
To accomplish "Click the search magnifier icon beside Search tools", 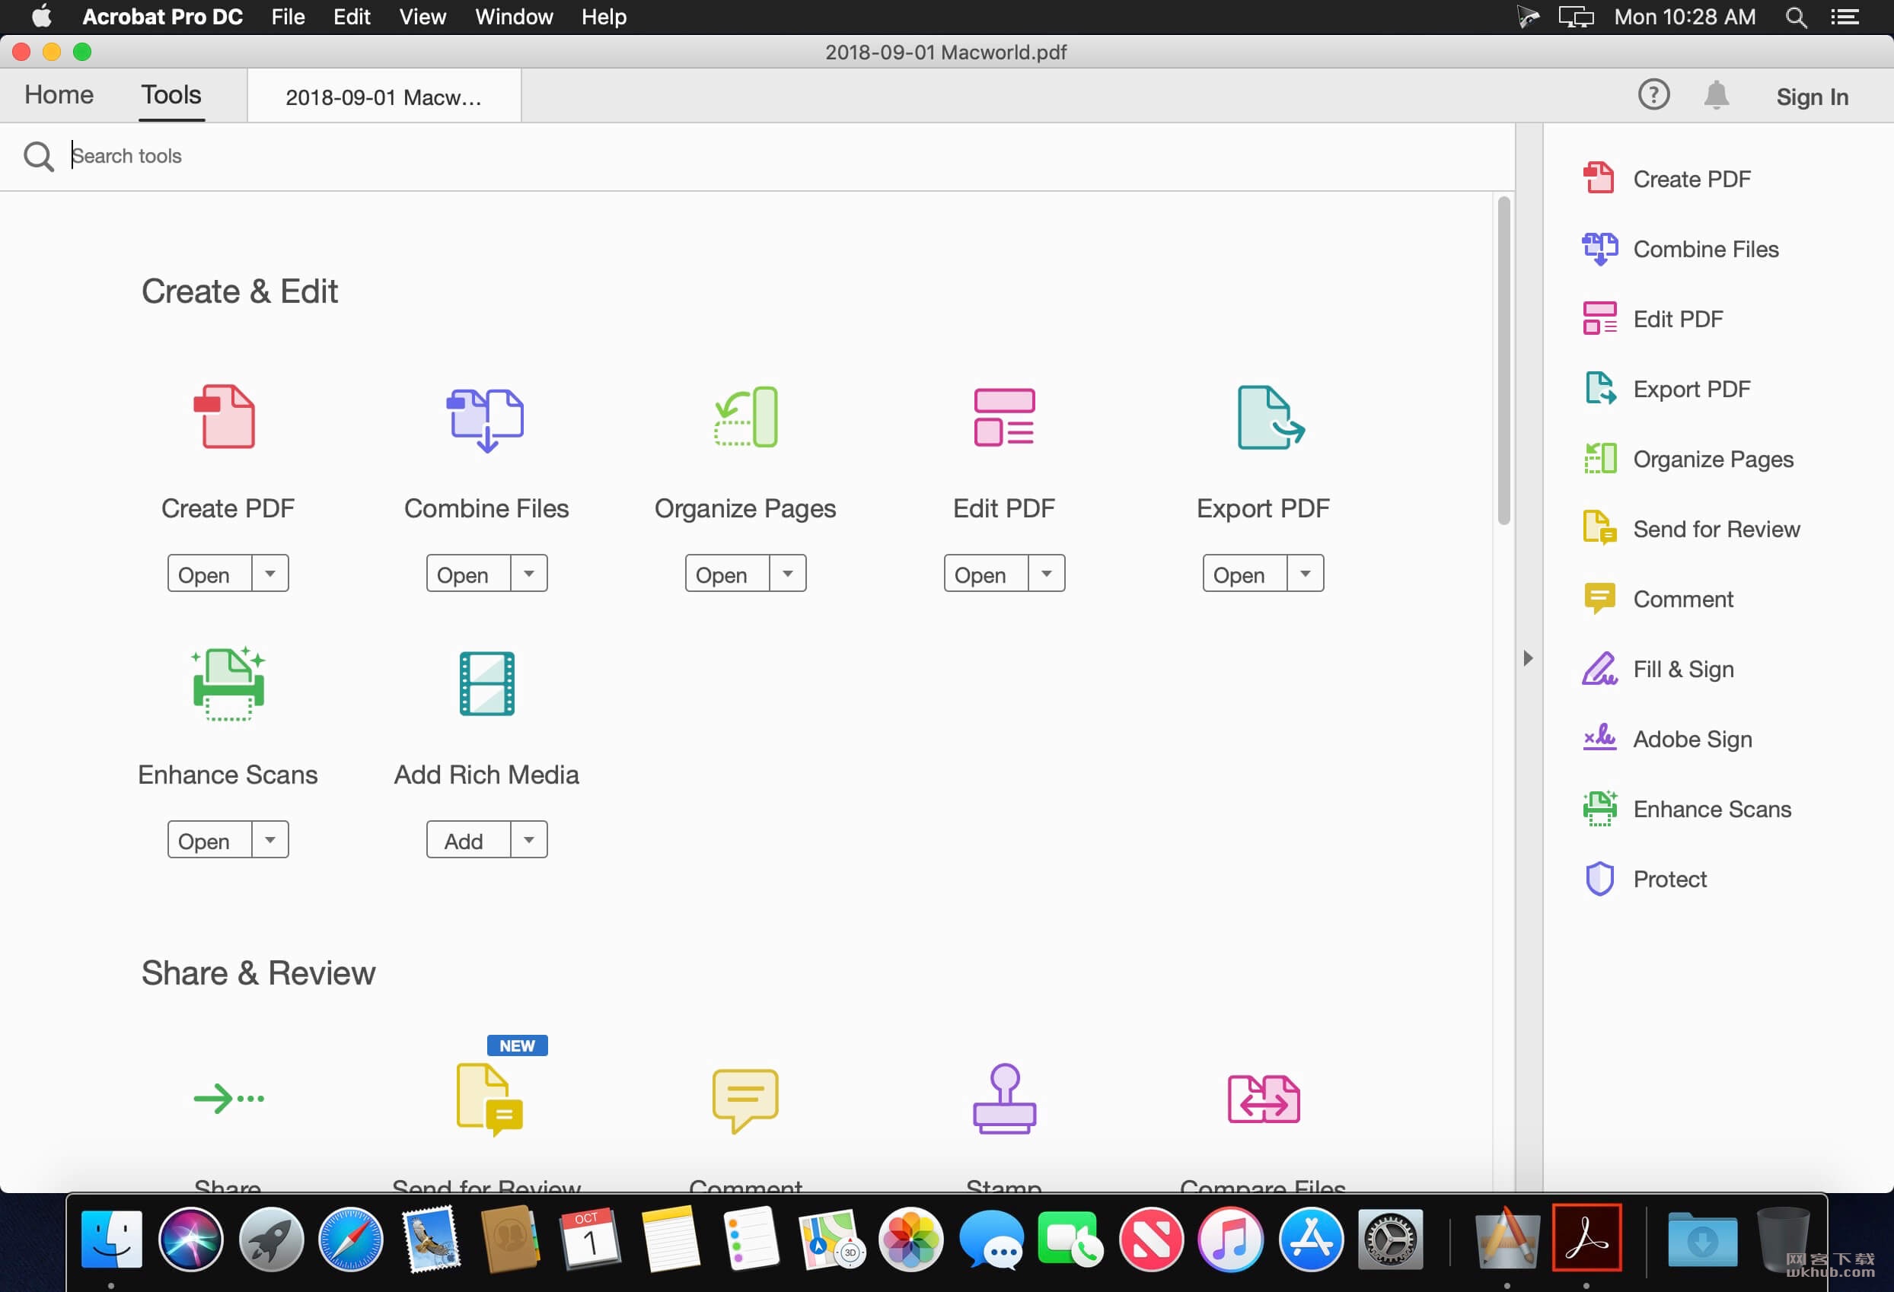I will [x=38, y=155].
